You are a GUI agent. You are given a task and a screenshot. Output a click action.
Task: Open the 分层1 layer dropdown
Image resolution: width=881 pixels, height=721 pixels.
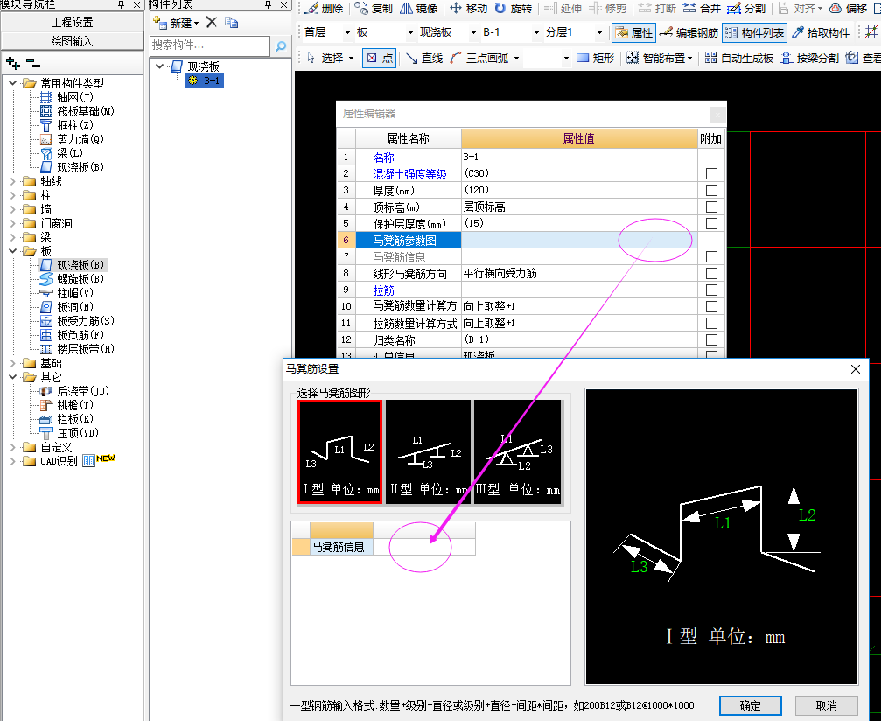599,32
